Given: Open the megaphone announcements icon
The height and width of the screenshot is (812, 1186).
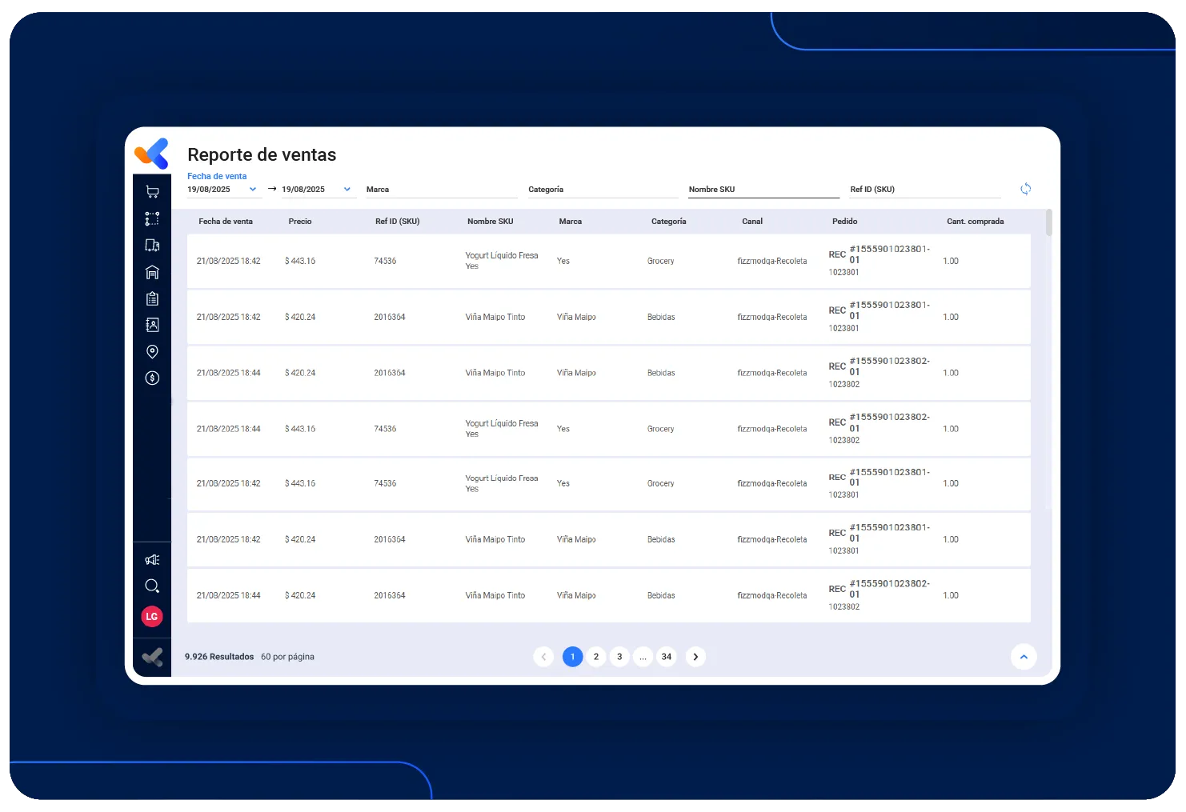Looking at the screenshot, I should click(x=152, y=559).
